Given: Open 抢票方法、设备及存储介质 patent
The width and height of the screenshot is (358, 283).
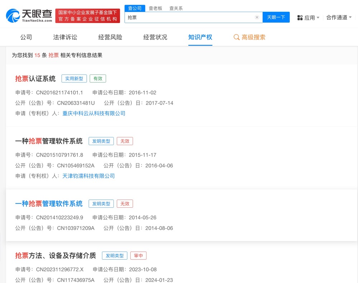Looking at the screenshot, I should coord(55,255).
